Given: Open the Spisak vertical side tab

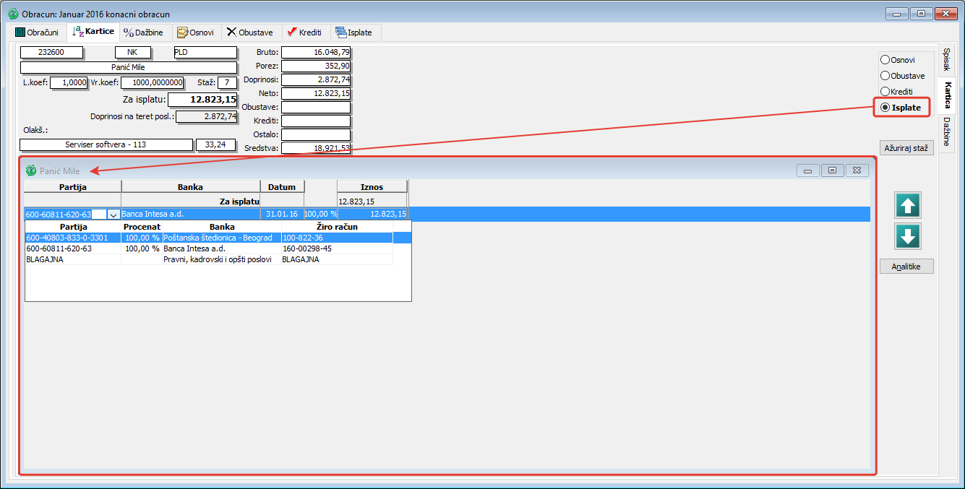Looking at the screenshot, I should [946, 60].
